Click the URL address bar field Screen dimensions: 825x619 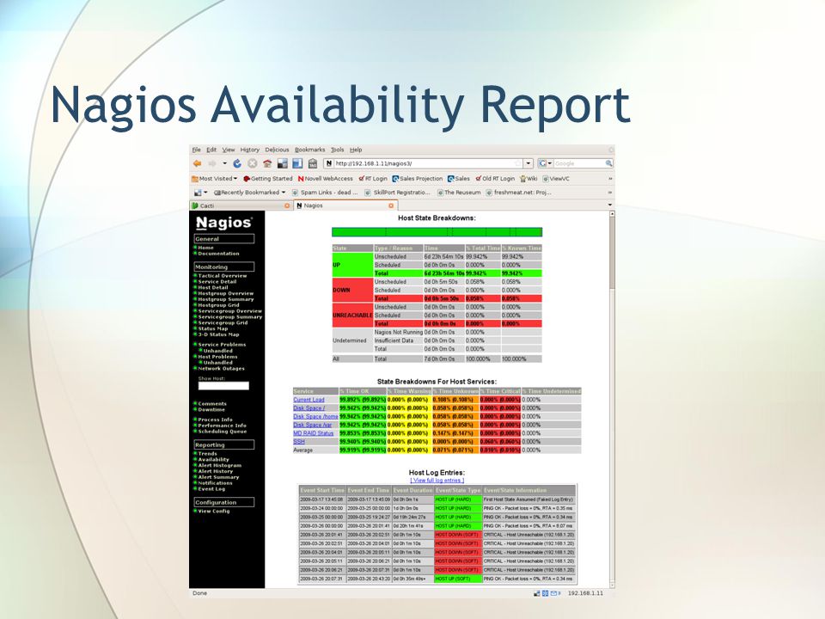[x=424, y=163]
